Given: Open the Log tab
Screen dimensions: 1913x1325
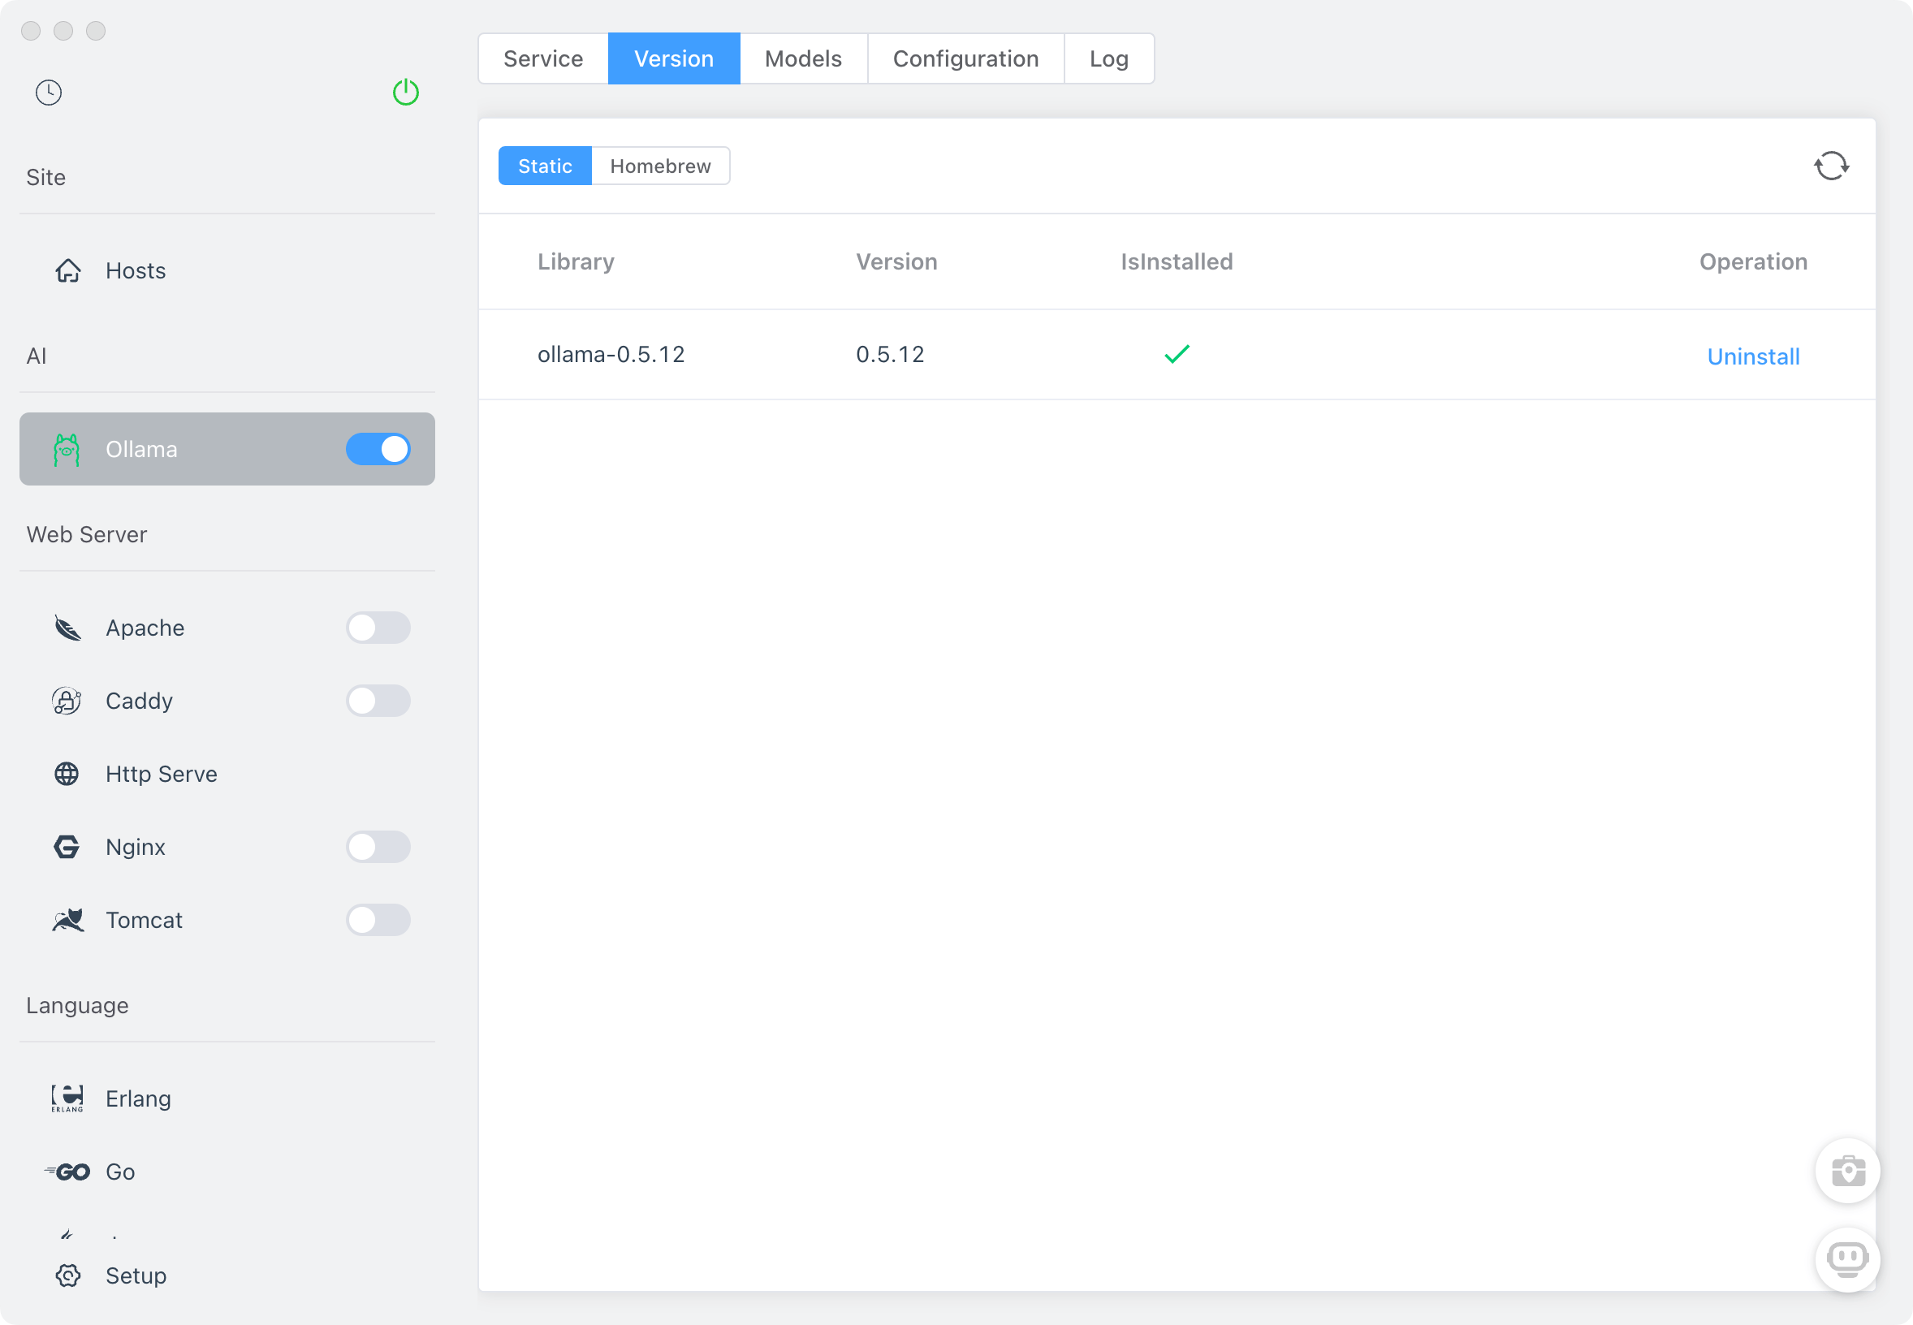Looking at the screenshot, I should (1108, 58).
